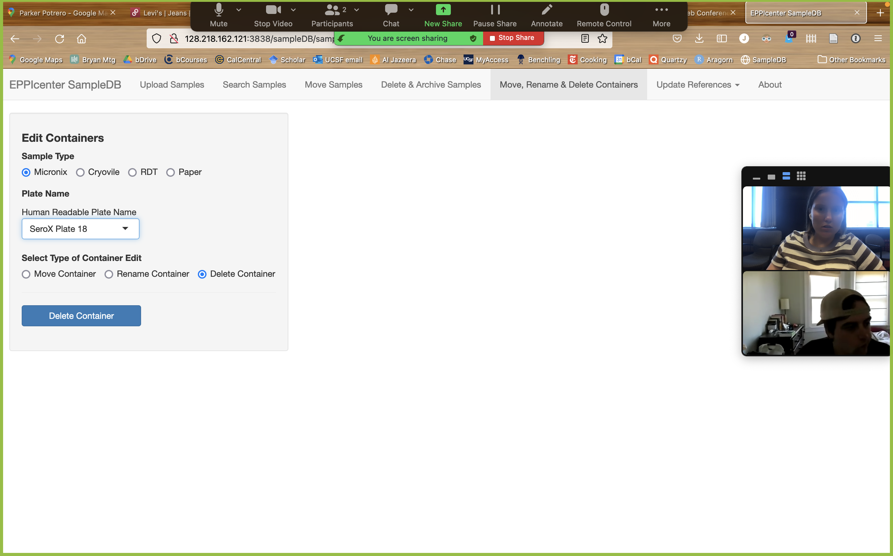Bookmark page with star icon
Screen dimensions: 893x556
602,39
